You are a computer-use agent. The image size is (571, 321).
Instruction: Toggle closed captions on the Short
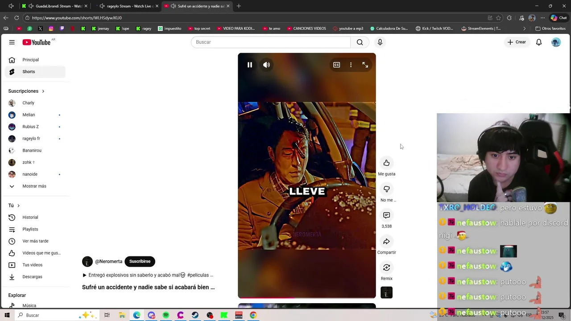[337, 65]
